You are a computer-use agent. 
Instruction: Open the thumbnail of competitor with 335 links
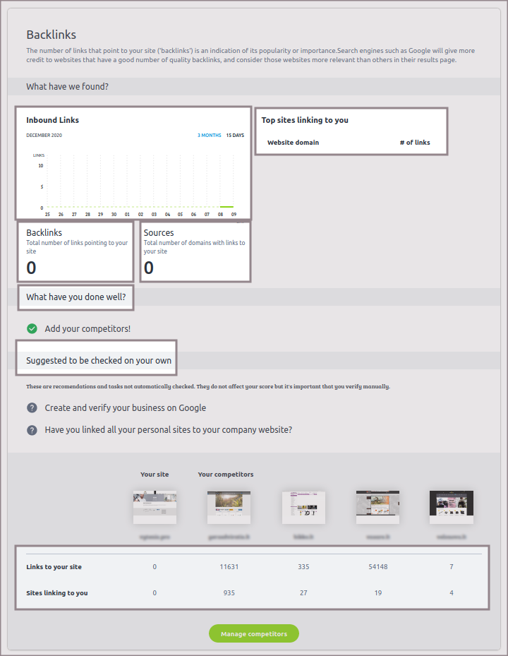click(303, 507)
